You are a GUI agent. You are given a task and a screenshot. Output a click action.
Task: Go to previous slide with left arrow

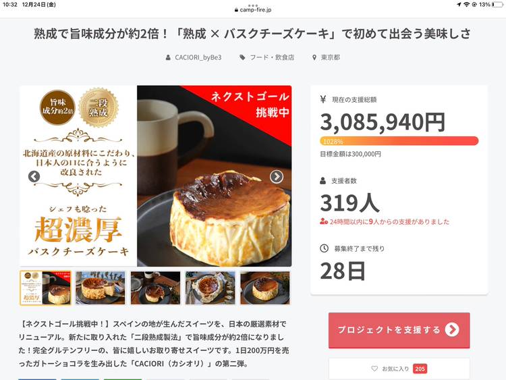point(34,176)
